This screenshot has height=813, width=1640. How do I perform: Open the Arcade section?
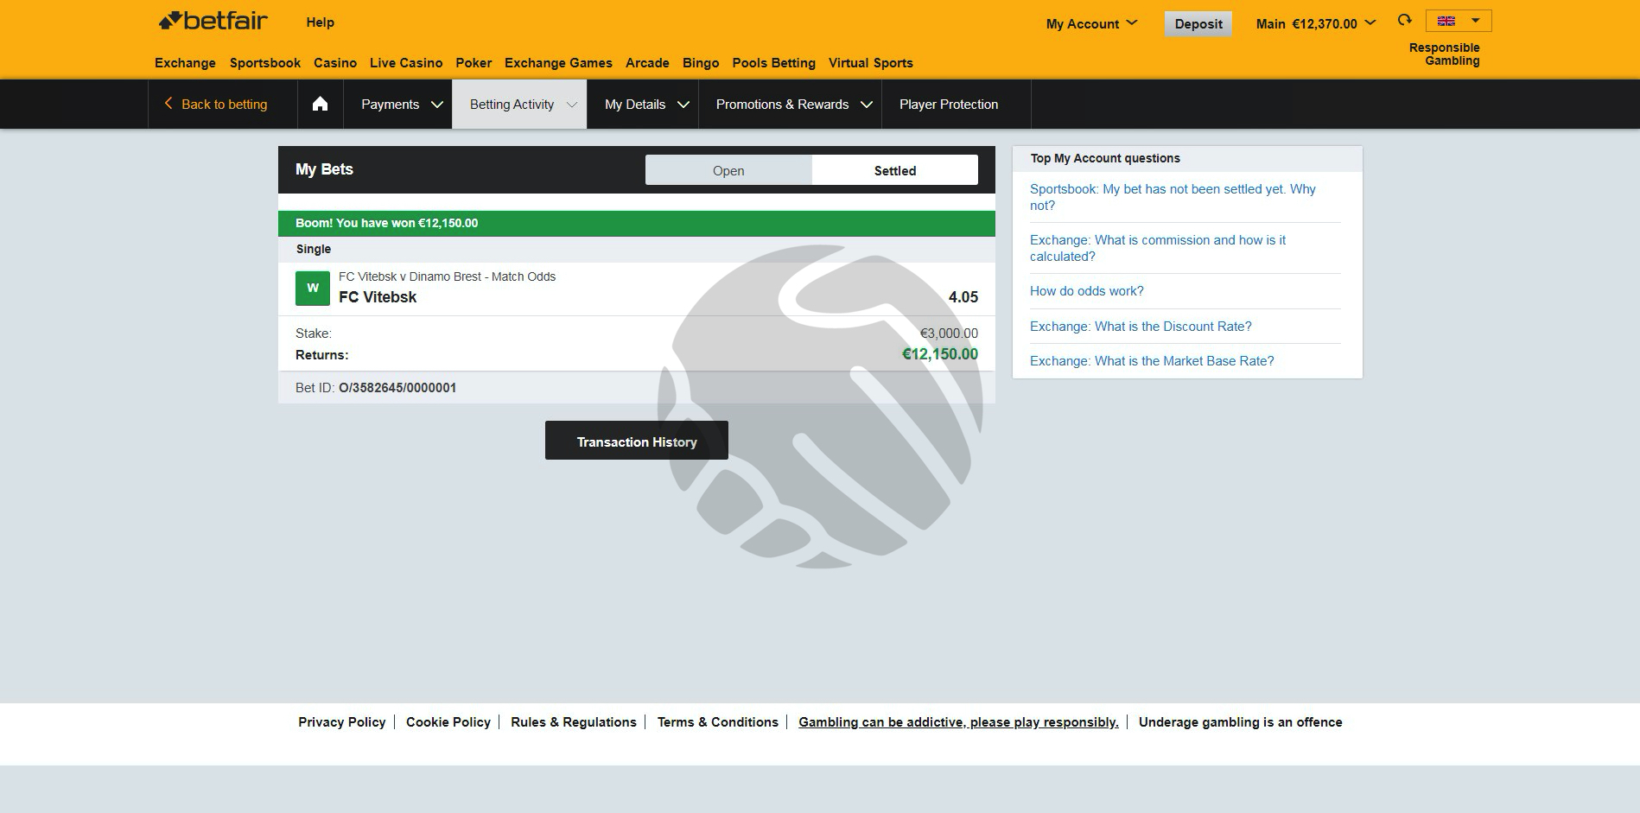coord(647,63)
